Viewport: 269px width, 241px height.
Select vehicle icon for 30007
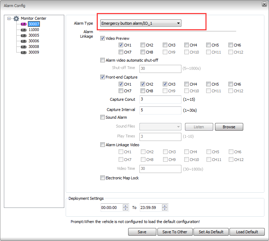(x=24, y=24)
